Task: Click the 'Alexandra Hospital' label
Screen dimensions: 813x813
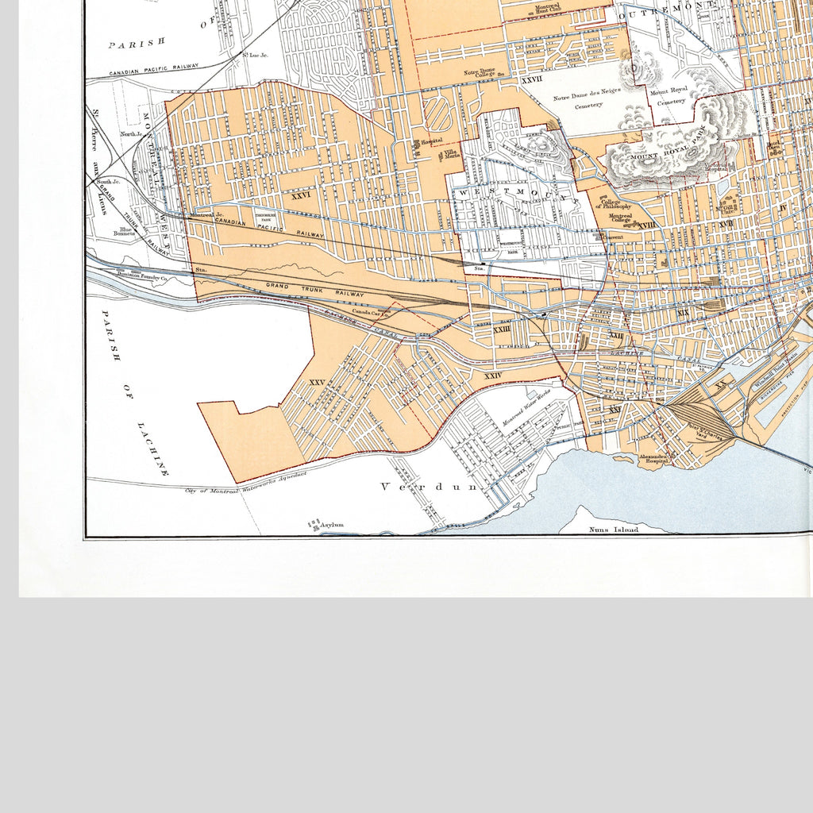Action: click(653, 459)
